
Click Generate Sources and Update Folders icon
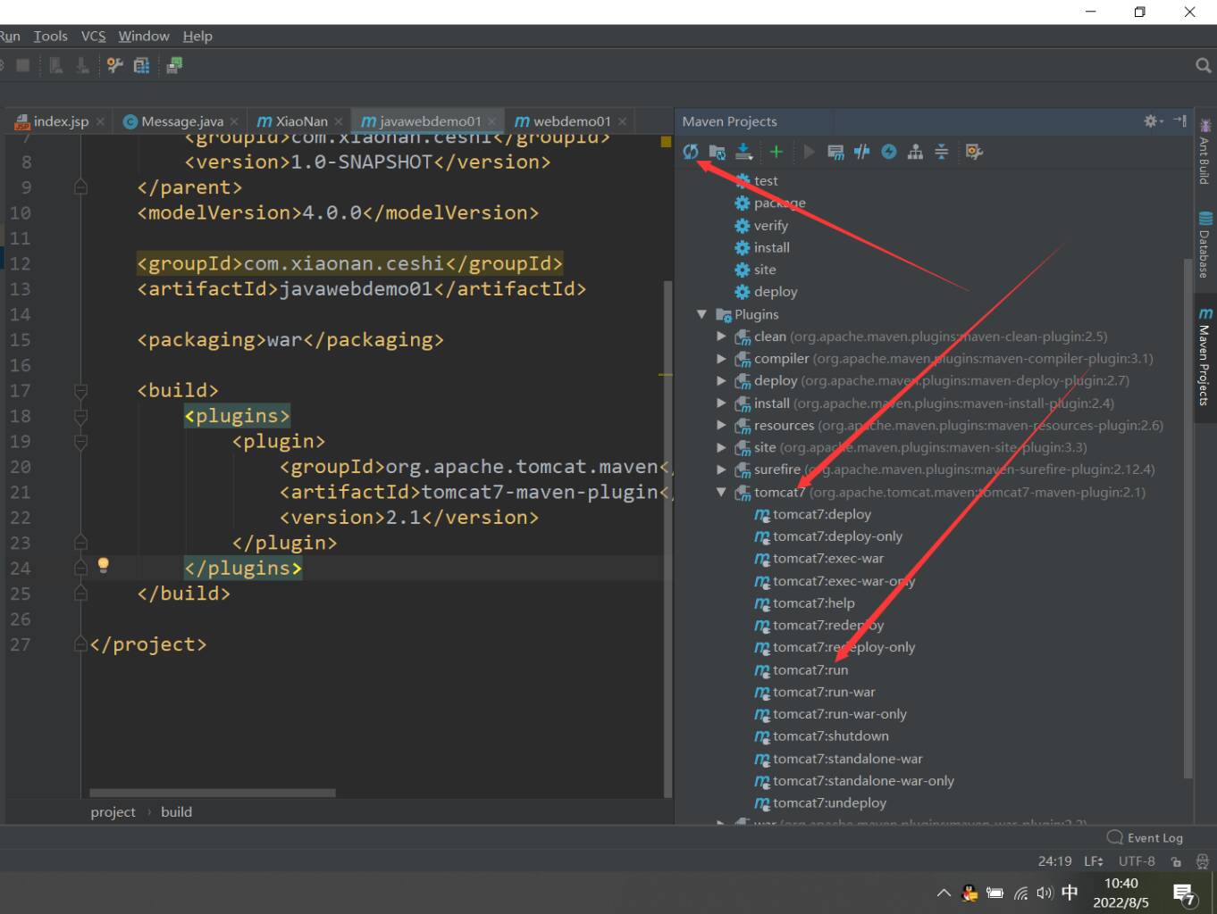717,152
